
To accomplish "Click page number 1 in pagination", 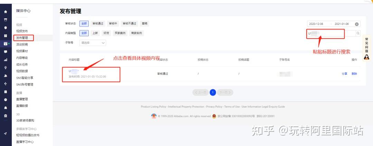I will 213,93.
